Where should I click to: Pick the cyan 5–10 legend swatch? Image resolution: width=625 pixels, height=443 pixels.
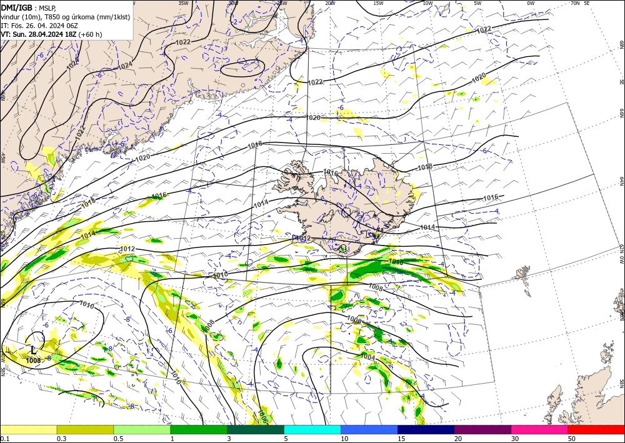coord(312,429)
